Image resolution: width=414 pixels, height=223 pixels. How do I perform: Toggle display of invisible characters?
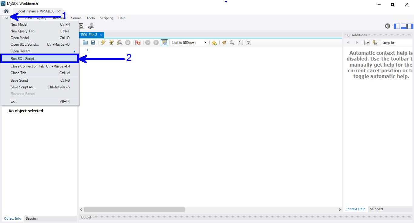pos(240,42)
